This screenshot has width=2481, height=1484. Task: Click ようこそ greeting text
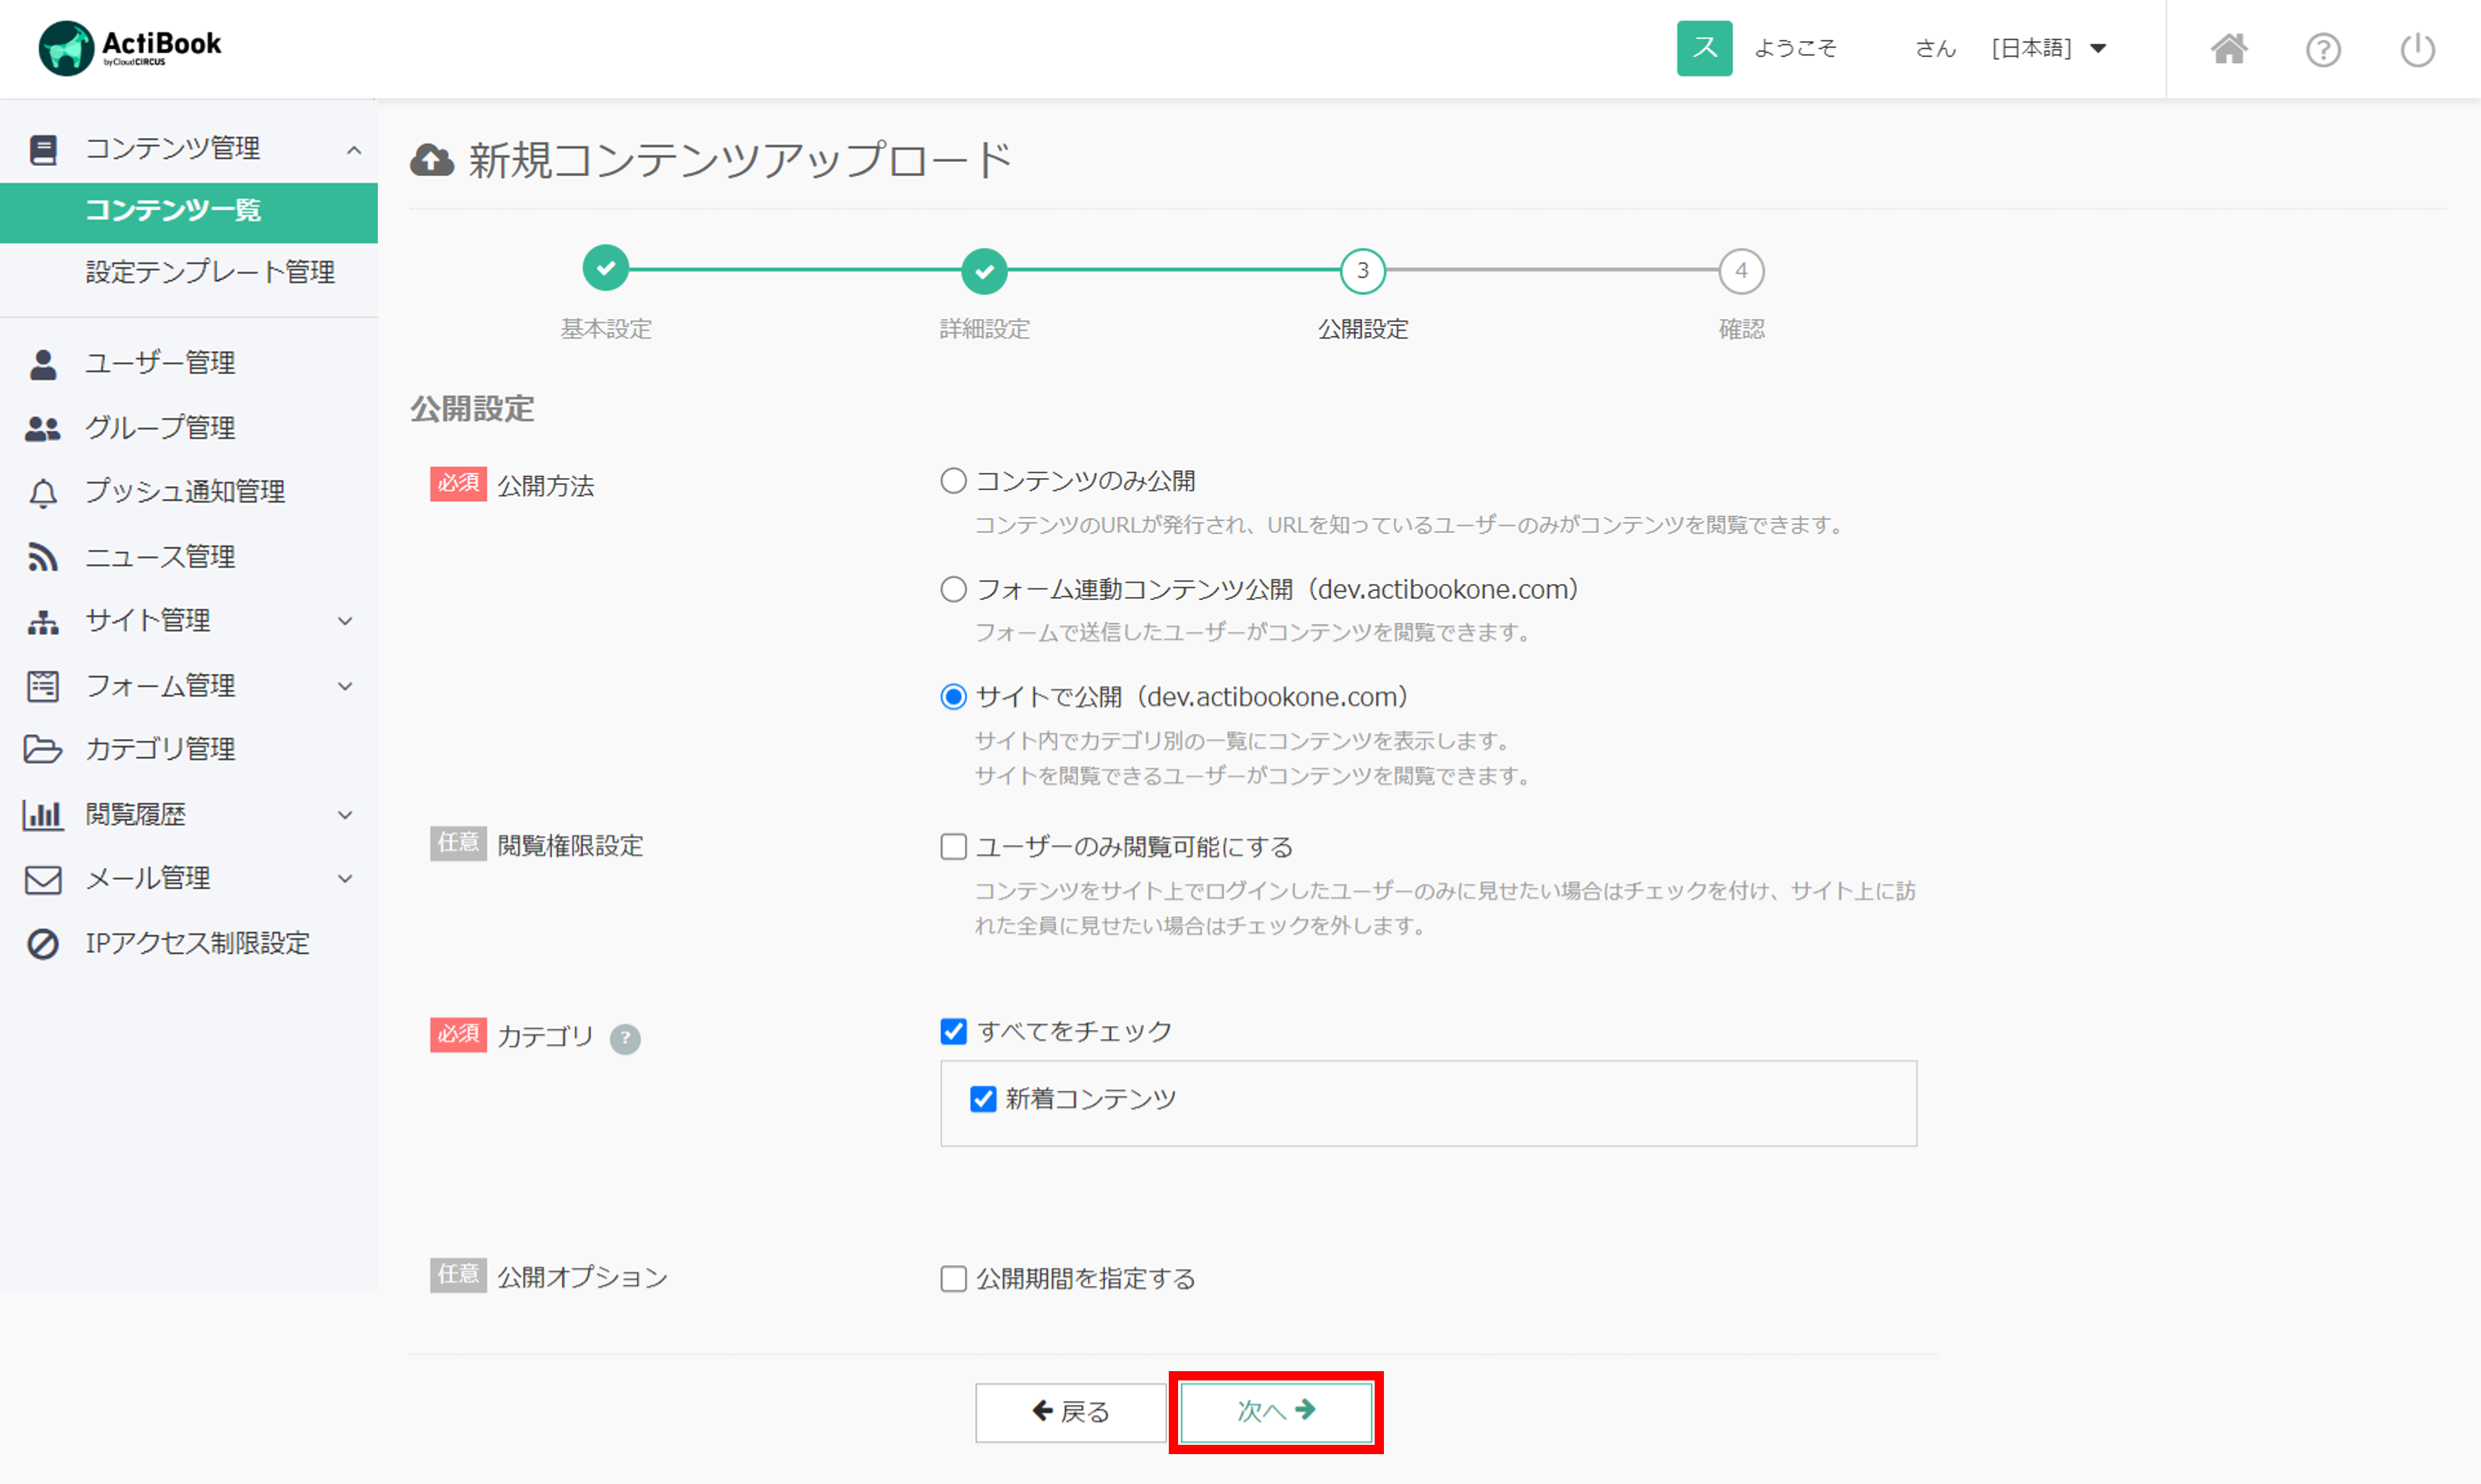(1795, 48)
